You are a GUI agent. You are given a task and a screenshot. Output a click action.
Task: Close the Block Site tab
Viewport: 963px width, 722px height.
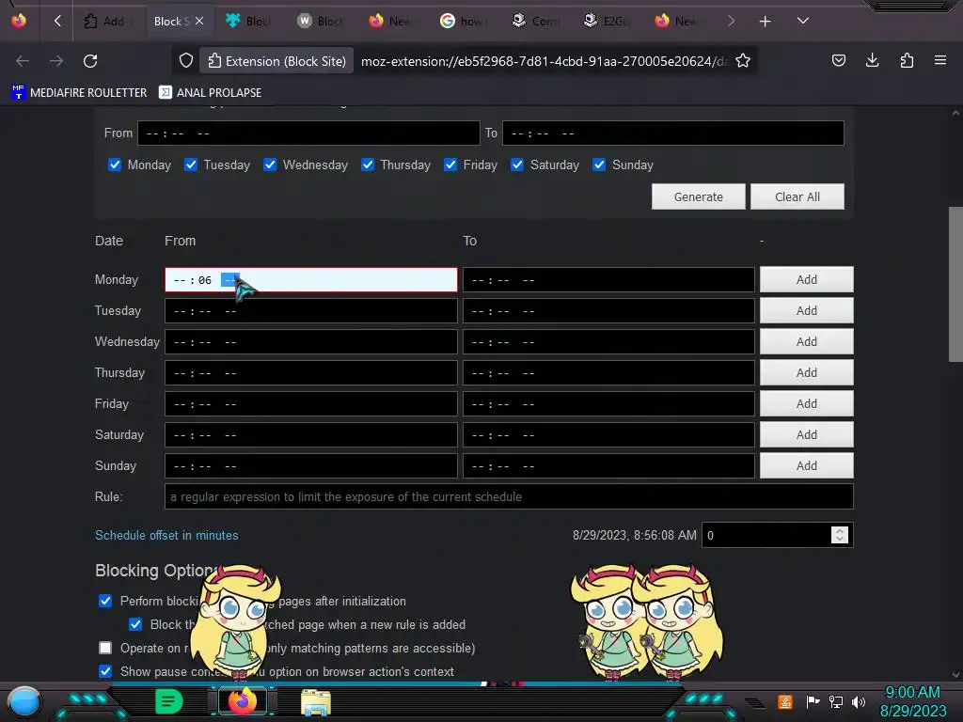pos(199,21)
